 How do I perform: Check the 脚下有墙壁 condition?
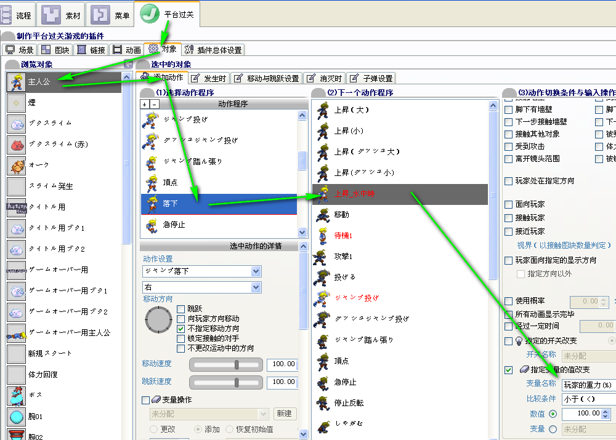click(508, 110)
